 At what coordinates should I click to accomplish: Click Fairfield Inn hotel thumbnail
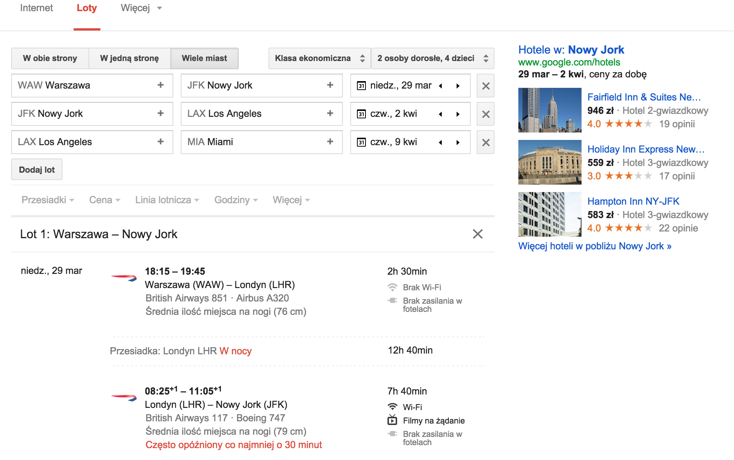(x=550, y=110)
